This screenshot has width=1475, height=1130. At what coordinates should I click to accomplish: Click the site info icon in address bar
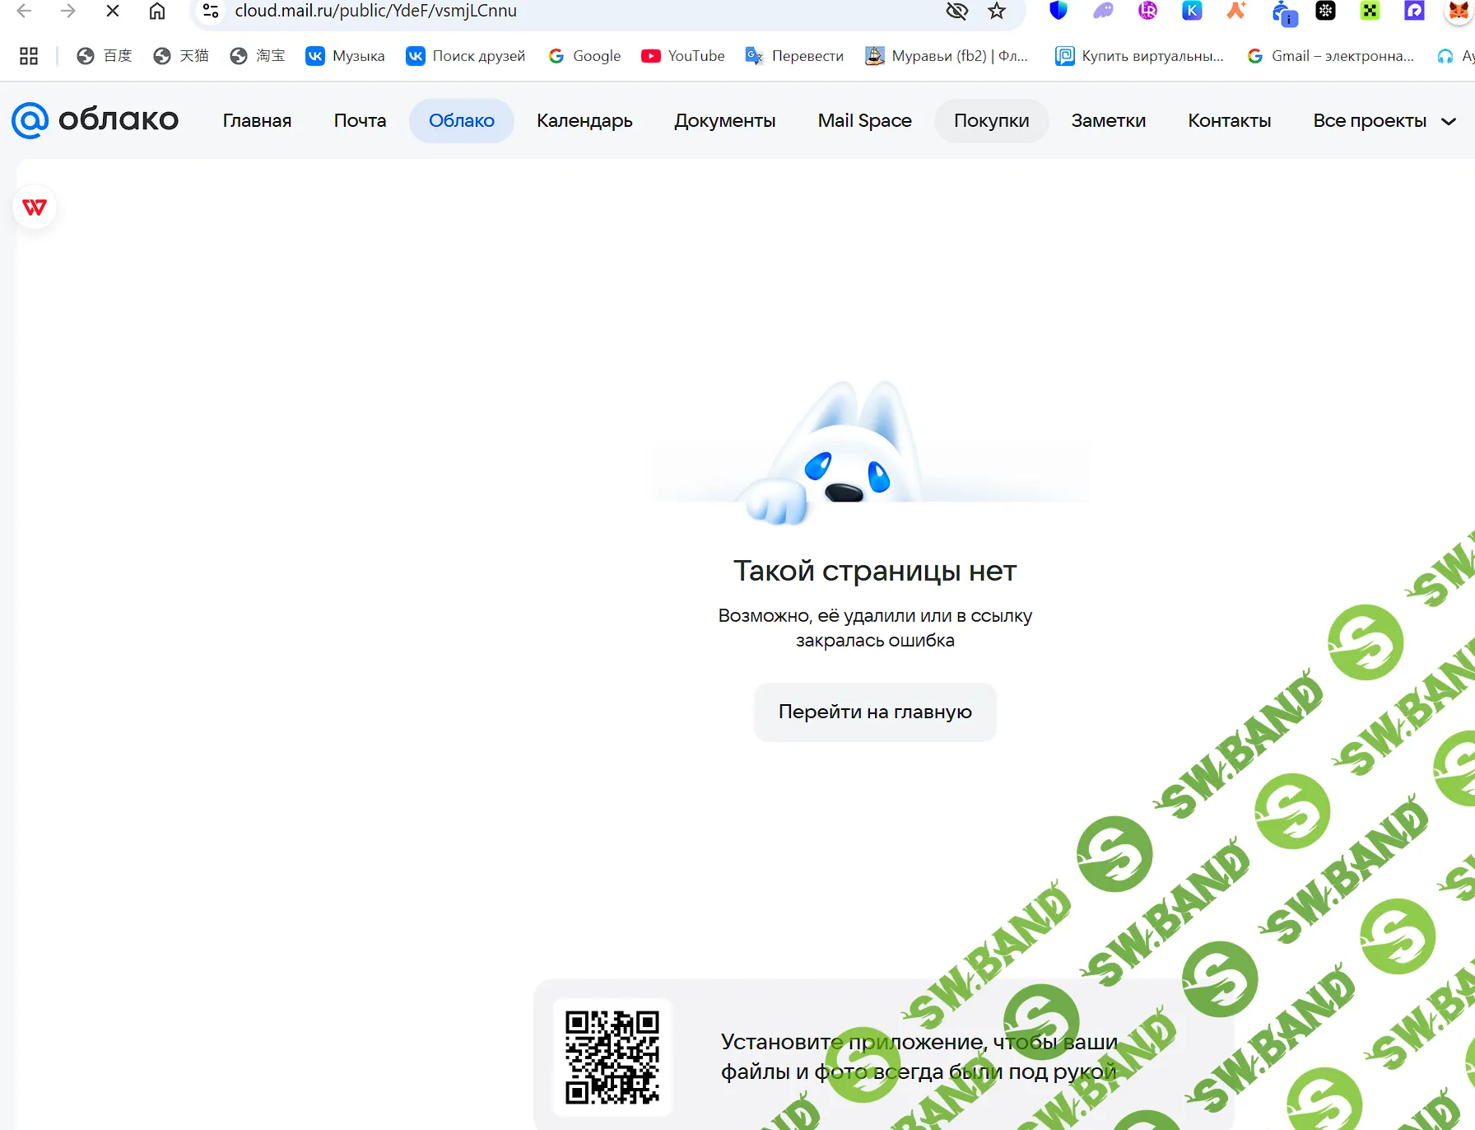tap(211, 11)
